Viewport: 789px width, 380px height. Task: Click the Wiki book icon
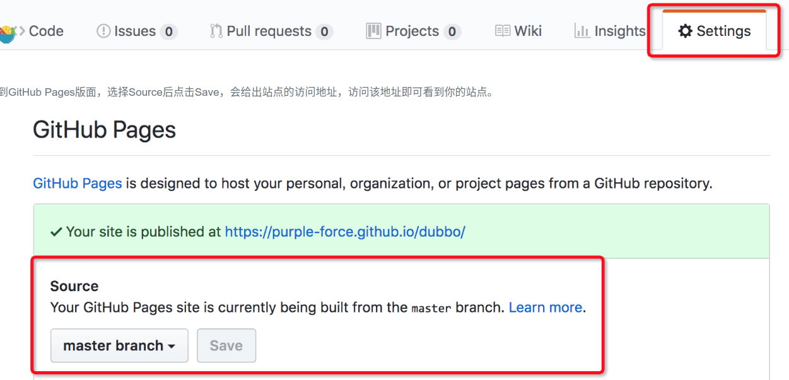point(503,31)
